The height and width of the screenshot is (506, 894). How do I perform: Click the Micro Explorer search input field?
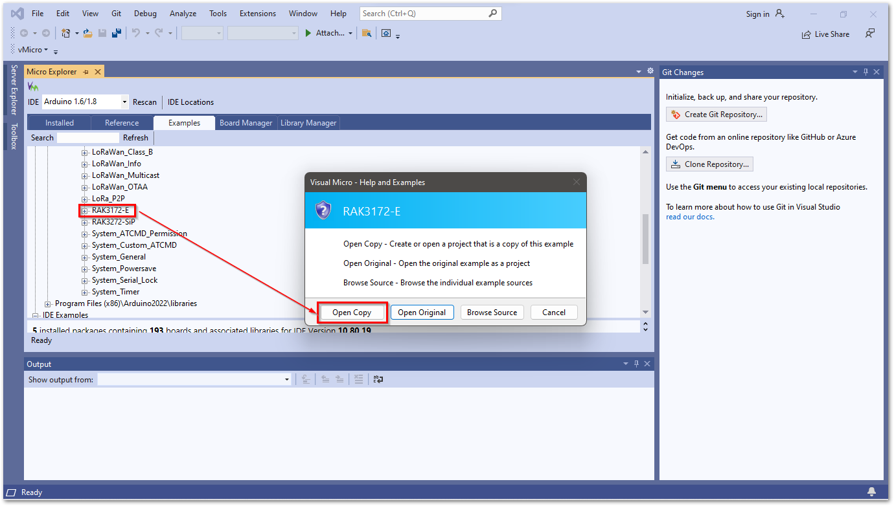88,138
